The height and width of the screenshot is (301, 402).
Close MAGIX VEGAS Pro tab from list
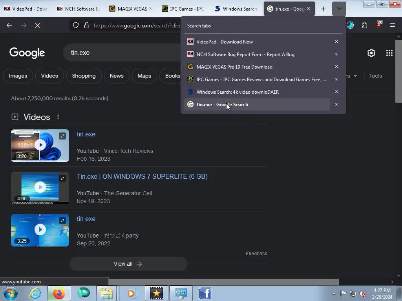[336, 67]
